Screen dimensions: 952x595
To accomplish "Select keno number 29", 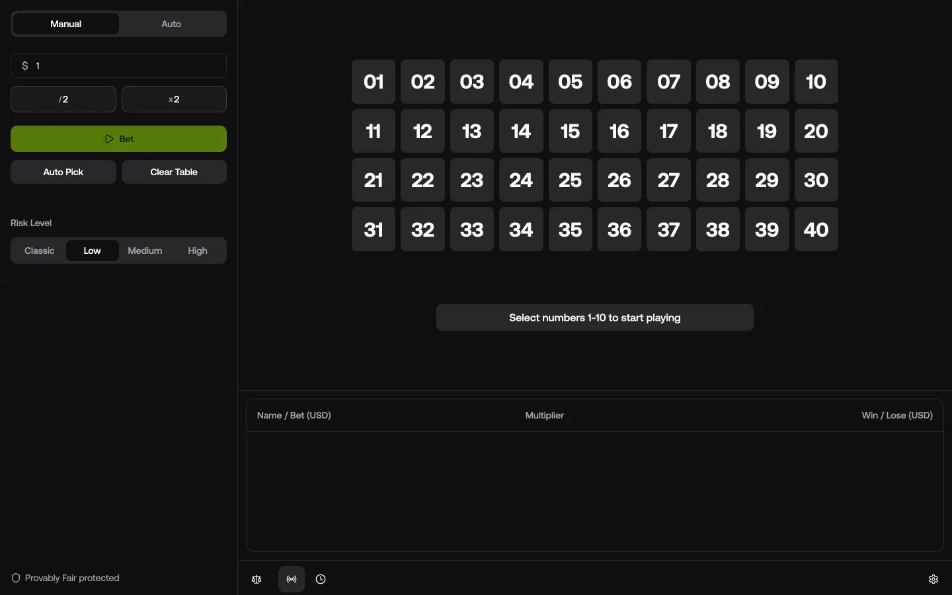I will pyautogui.click(x=767, y=180).
